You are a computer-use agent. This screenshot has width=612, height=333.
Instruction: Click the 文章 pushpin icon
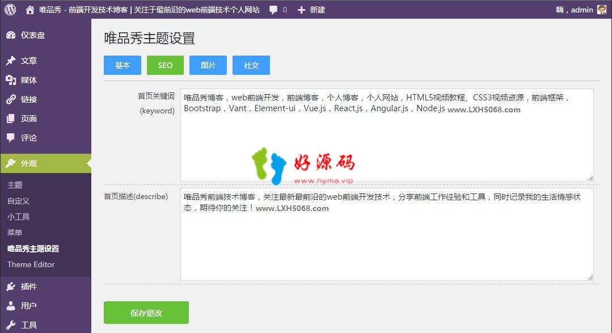(x=11, y=61)
